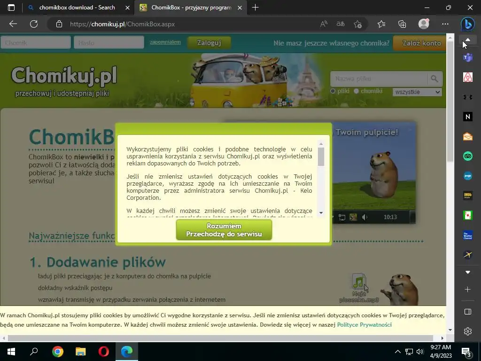Open The Weather Channel sidebar icon
Image resolution: width=481 pixels, height=361 pixels.
click(x=468, y=235)
